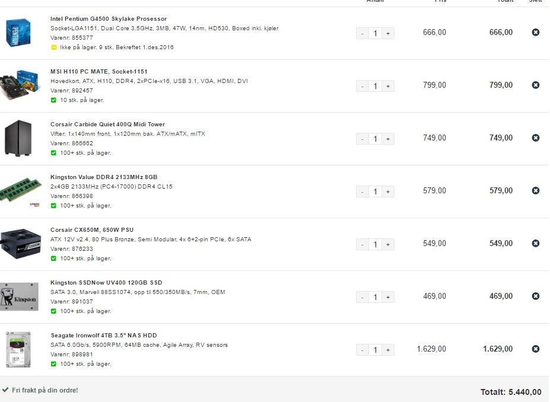Remove Corsair Carbide 400Q from cart
The height and width of the screenshot is (402, 550).
point(535,138)
